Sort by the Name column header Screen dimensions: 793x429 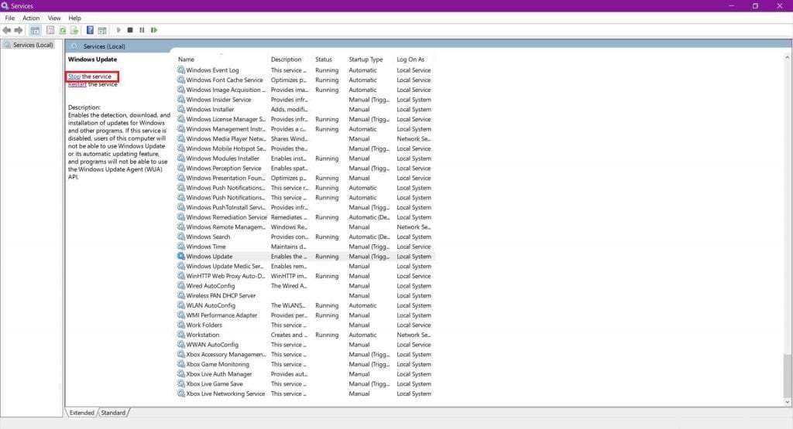(x=186, y=60)
